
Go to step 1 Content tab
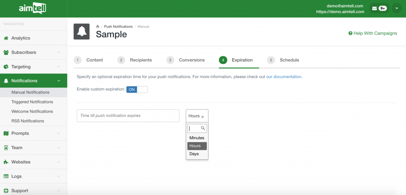pyautogui.click(x=88, y=60)
